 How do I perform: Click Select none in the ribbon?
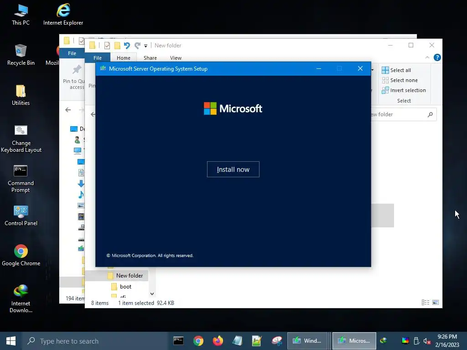[x=400, y=80]
